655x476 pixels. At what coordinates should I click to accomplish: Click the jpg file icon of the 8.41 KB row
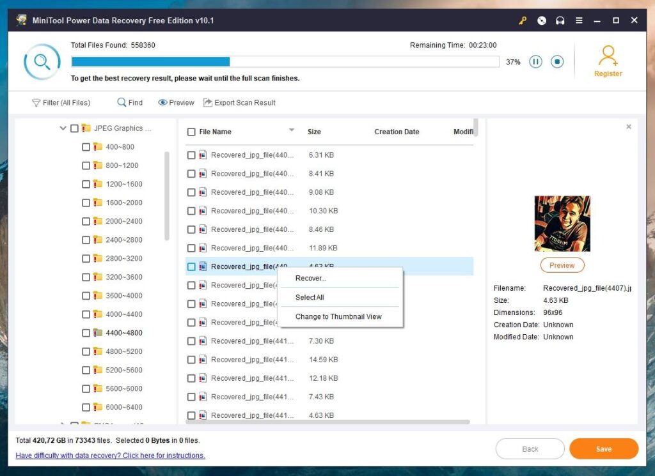[203, 174]
